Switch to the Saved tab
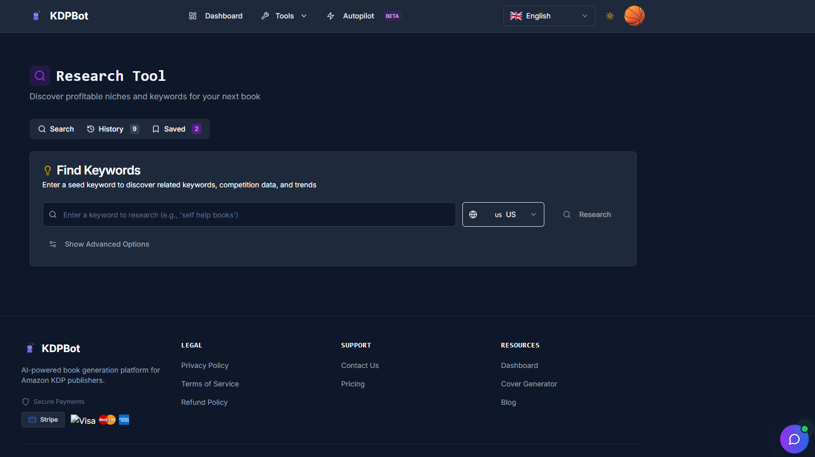The image size is (815, 457). tap(177, 129)
